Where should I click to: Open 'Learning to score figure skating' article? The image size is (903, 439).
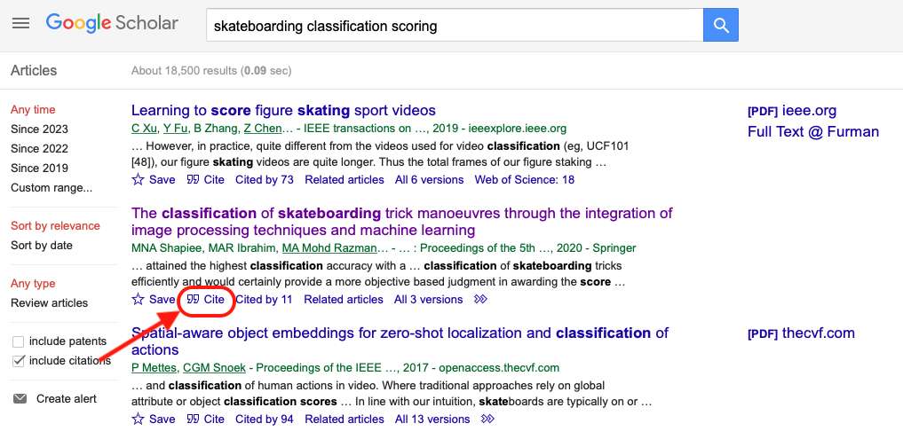[283, 111]
